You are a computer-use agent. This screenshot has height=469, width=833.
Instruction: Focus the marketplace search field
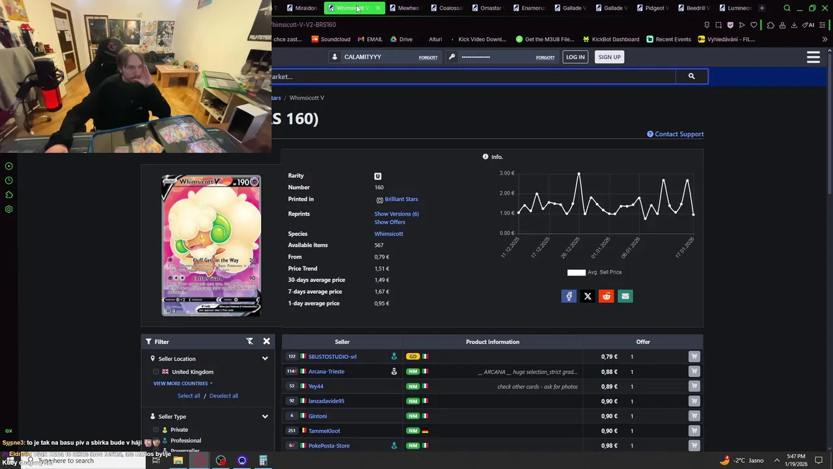474,76
